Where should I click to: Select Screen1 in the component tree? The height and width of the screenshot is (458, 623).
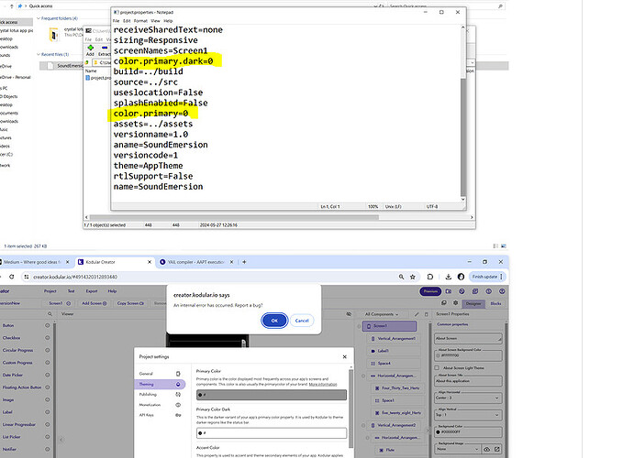[x=390, y=326]
